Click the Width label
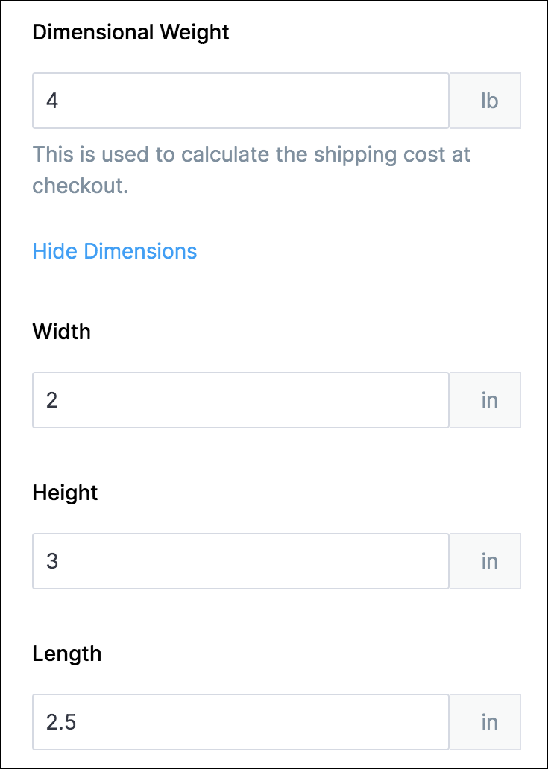548x769 pixels. (x=62, y=332)
